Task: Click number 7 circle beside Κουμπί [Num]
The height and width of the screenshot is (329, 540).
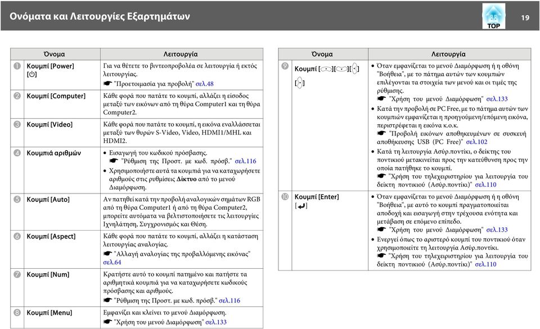Action: [x=17, y=274]
